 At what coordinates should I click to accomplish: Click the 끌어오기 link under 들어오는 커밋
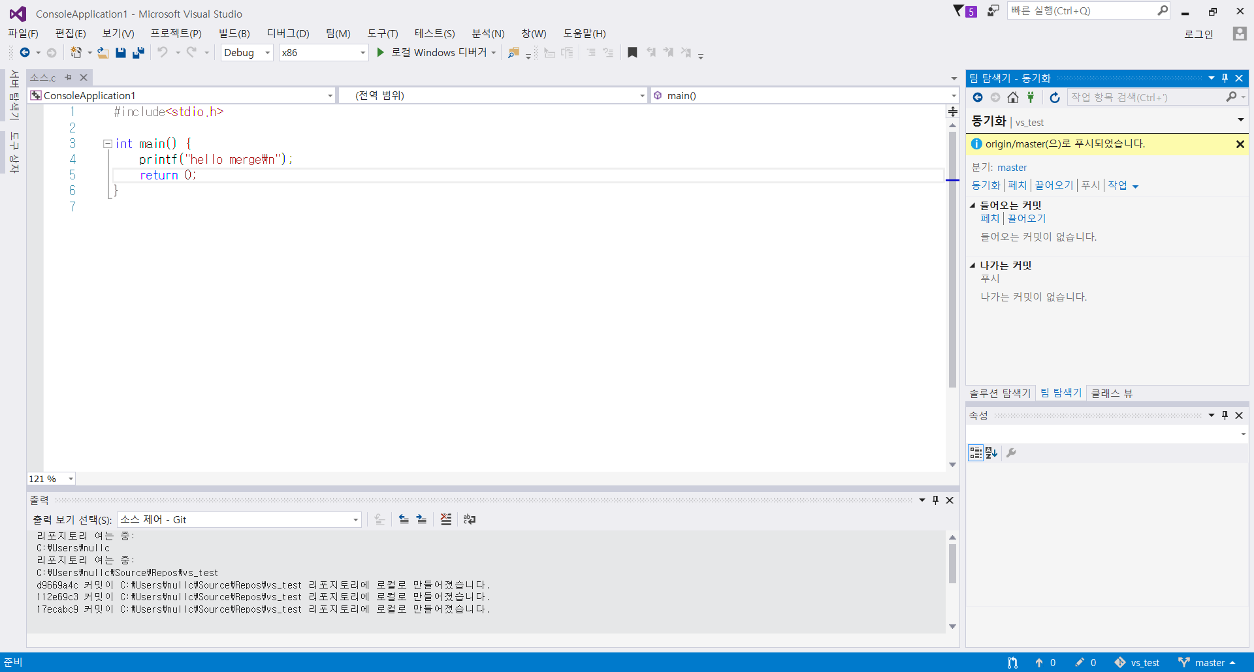tap(1026, 219)
